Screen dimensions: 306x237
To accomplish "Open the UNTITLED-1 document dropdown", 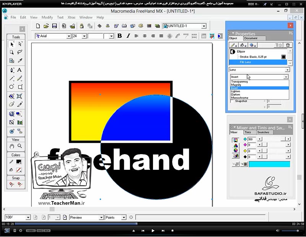I will (x=204, y=26).
